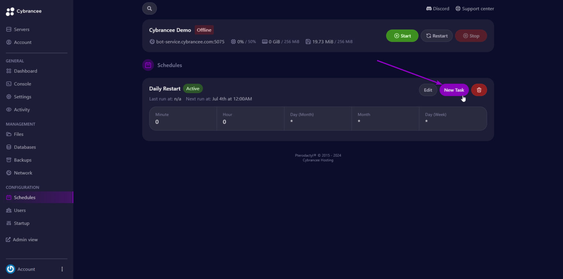This screenshot has width=563, height=279.
Task: Open Files via the folder icon
Action: (8, 134)
